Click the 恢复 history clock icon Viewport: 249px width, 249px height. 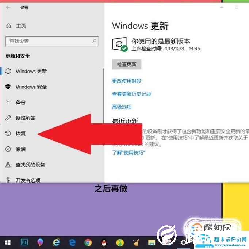(8, 133)
